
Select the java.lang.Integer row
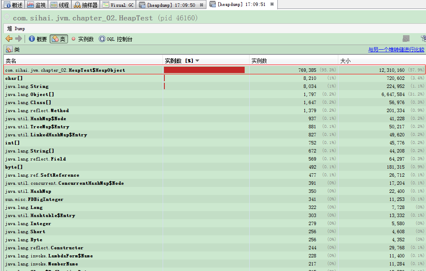pyautogui.click(x=214, y=223)
